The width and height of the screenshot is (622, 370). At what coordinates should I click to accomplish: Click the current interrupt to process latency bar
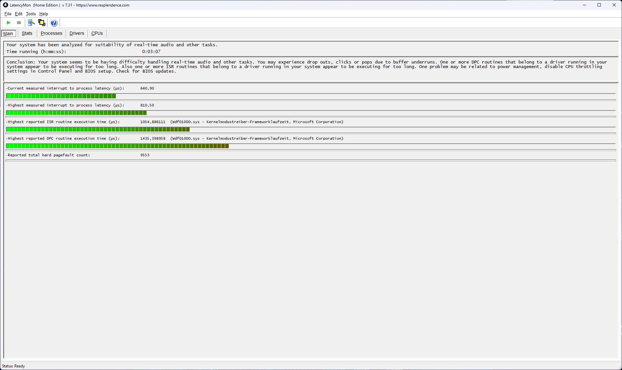pyautogui.click(x=61, y=96)
